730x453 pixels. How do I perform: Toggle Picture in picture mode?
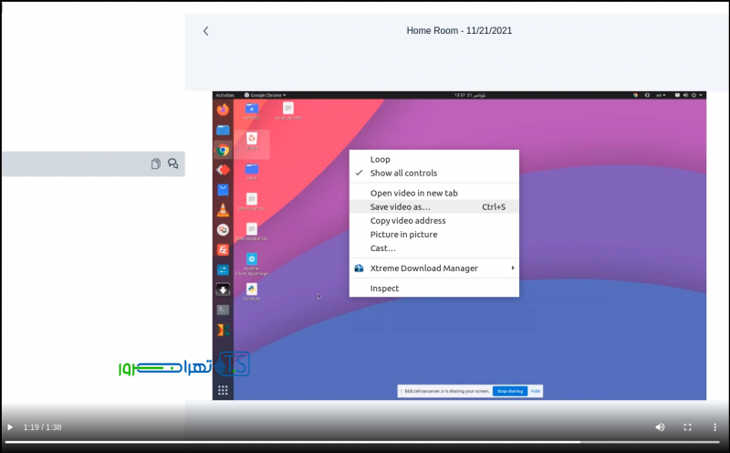403,235
